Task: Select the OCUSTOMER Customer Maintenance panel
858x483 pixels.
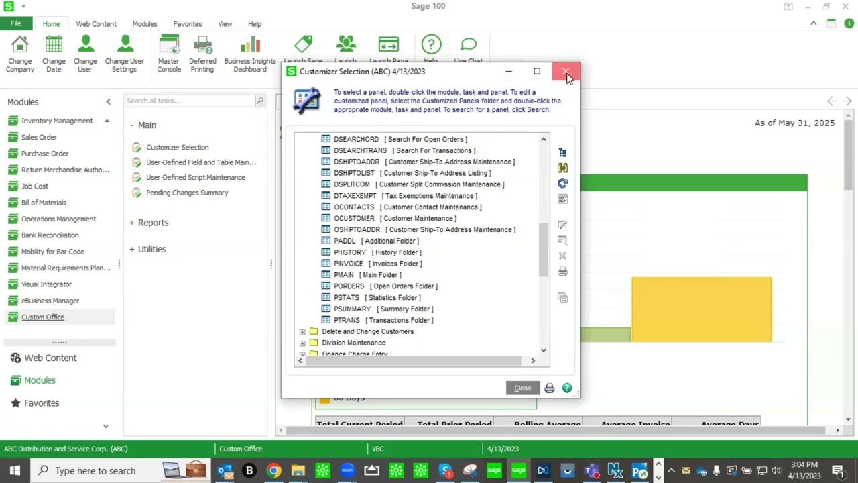Action: pyautogui.click(x=395, y=218)
